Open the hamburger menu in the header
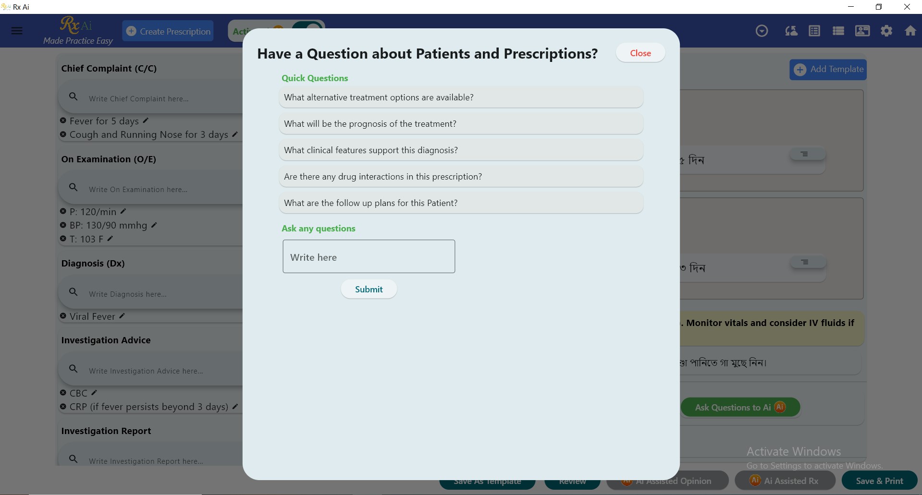 coord(17,31)
